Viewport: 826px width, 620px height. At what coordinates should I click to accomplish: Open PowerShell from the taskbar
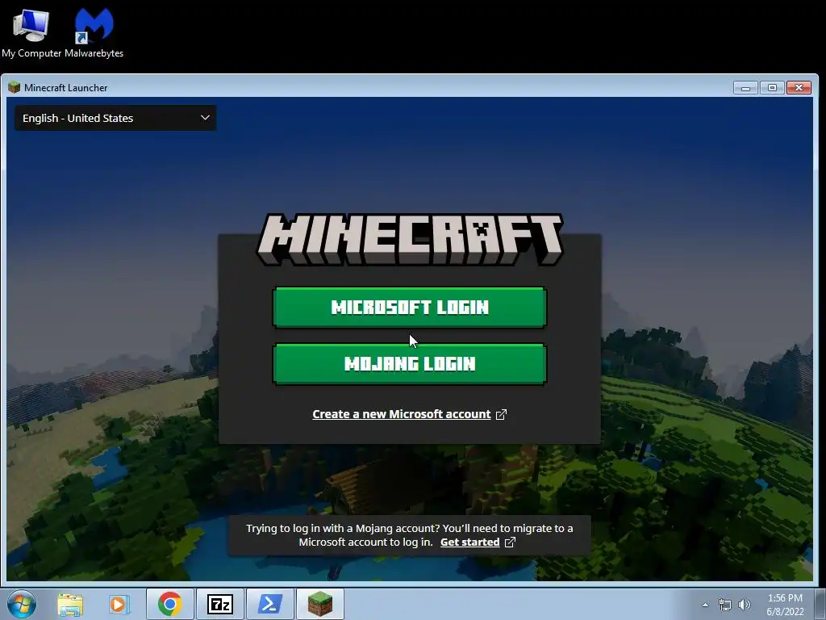point(270,604)
